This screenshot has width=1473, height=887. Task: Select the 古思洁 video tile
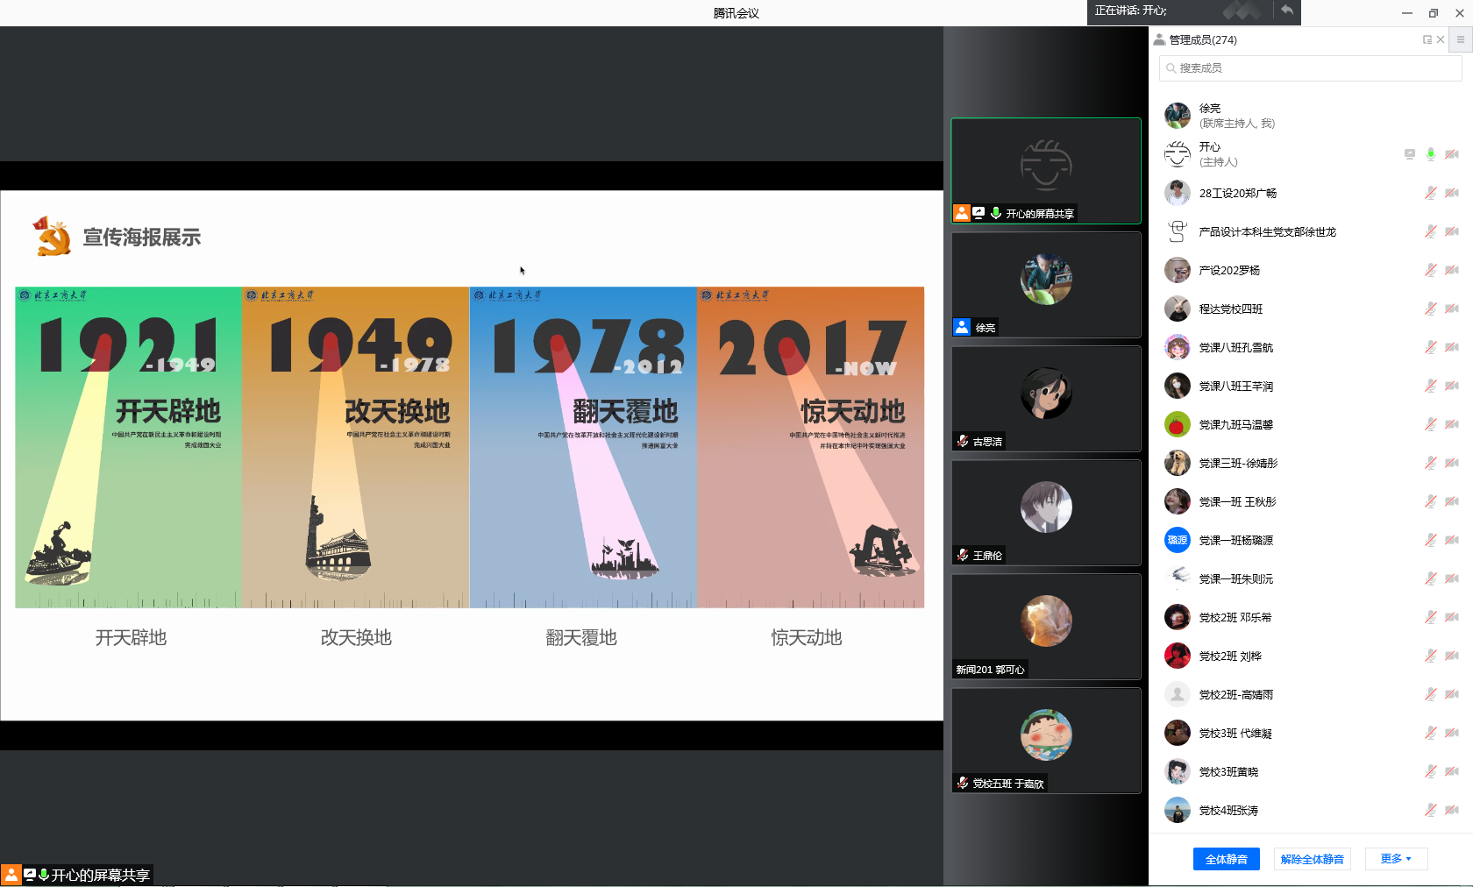(1045, 398)
